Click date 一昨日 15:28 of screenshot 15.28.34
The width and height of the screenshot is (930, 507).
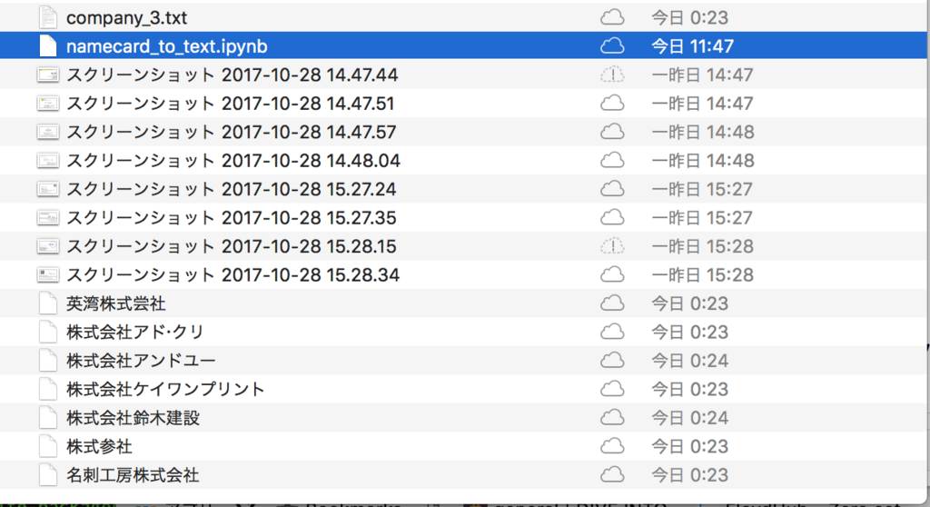tap(702, 274)
